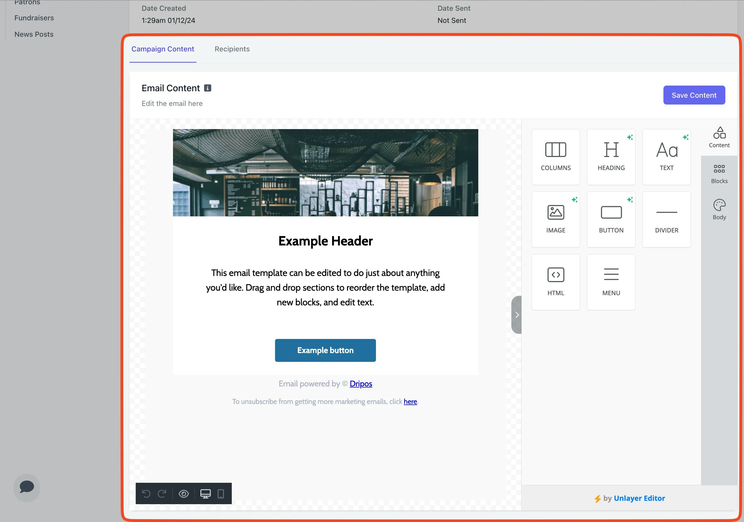Image resolution: width=744 pixels, height=522 pixels.
Task: Open the chat support bubble
Action: click(x=27, y=487)
